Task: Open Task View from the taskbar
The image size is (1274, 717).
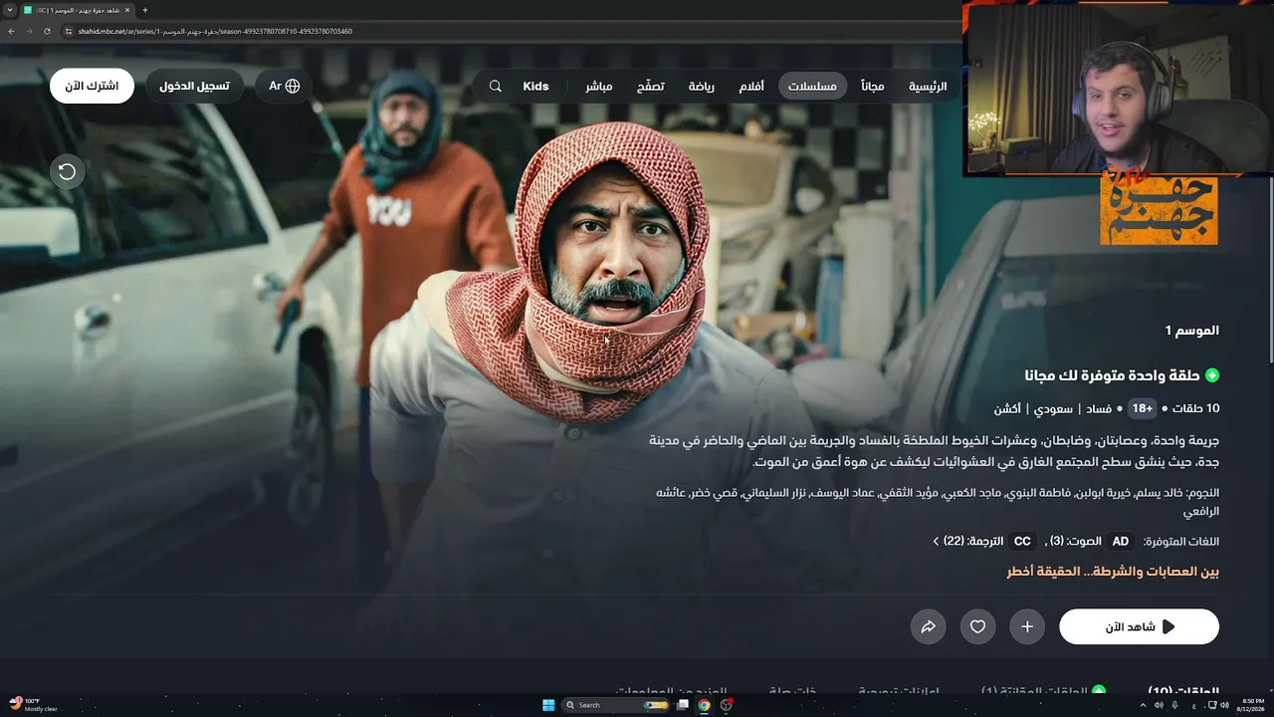Action: pyautogui.click(x=683, y=705)
